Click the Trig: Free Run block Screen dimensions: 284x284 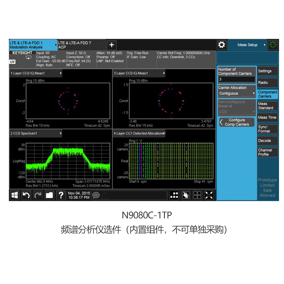point(141,59)
